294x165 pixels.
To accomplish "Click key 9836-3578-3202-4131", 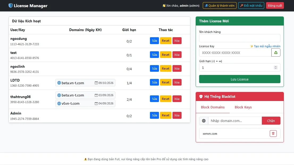I will pyautogui.click(x=24, y=72).
